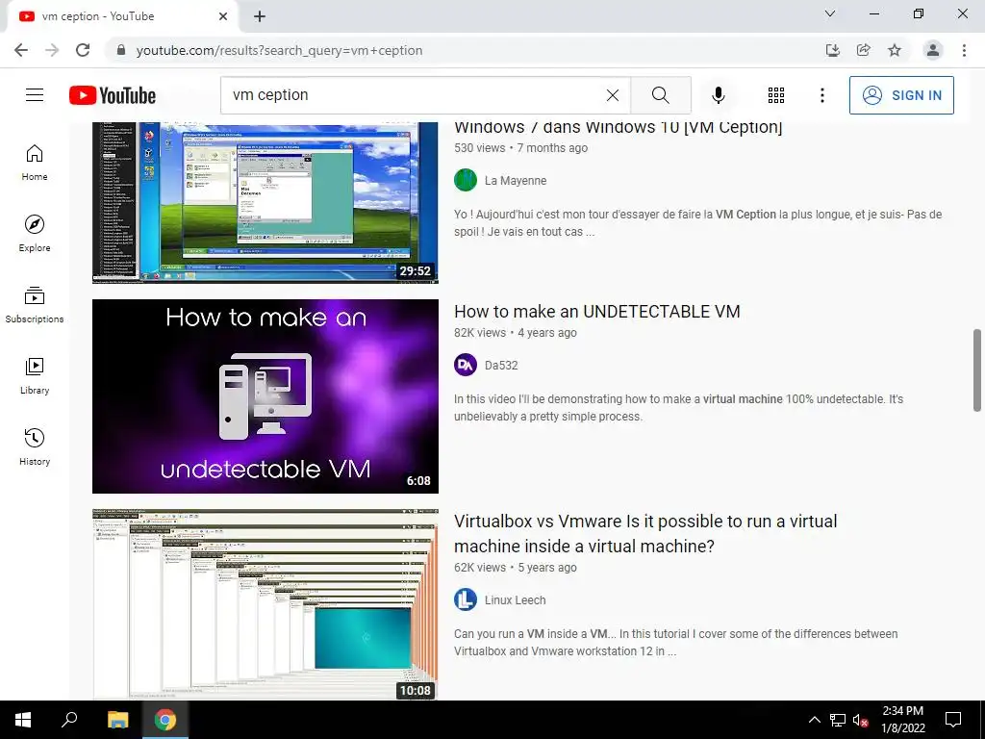Open title 'How to make an UNDETECTABLE VM'
Screen dimensions: 985x739
596,312
